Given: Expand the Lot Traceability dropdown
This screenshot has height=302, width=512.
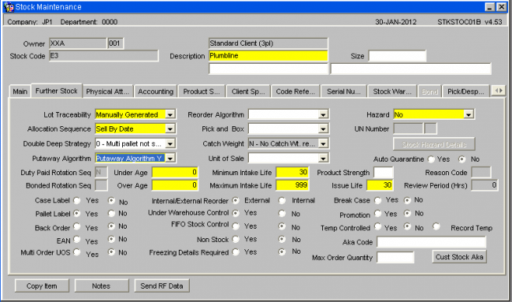Looking at the screenshot, I should click(170, 114).
